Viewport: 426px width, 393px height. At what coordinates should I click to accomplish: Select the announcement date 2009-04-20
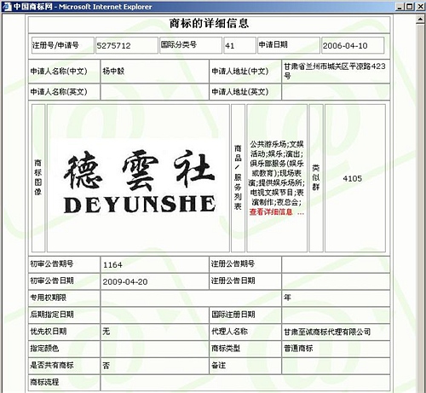[125, 281]
